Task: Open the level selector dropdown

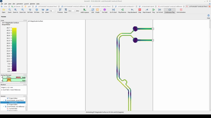Action: (52, 11)
